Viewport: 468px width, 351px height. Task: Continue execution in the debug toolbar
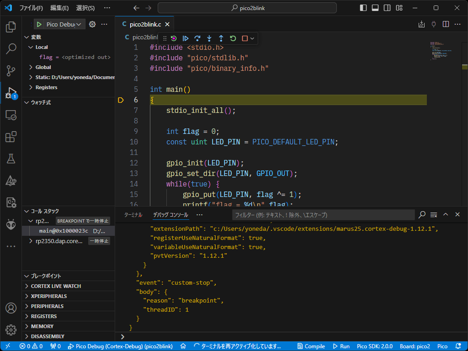click(x=186, y=38)
